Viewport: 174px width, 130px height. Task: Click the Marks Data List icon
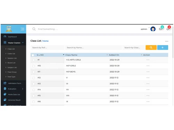point(5,94)
